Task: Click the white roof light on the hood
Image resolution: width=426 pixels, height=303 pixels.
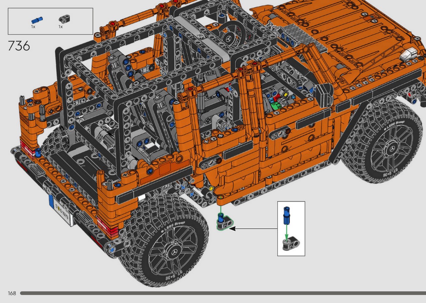Action: point(408,55)
